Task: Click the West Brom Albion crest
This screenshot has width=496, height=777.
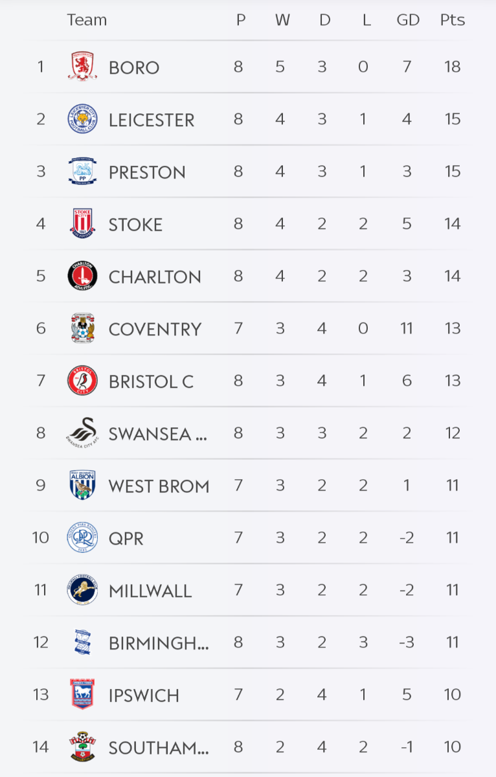Action: tap(83, 485)
